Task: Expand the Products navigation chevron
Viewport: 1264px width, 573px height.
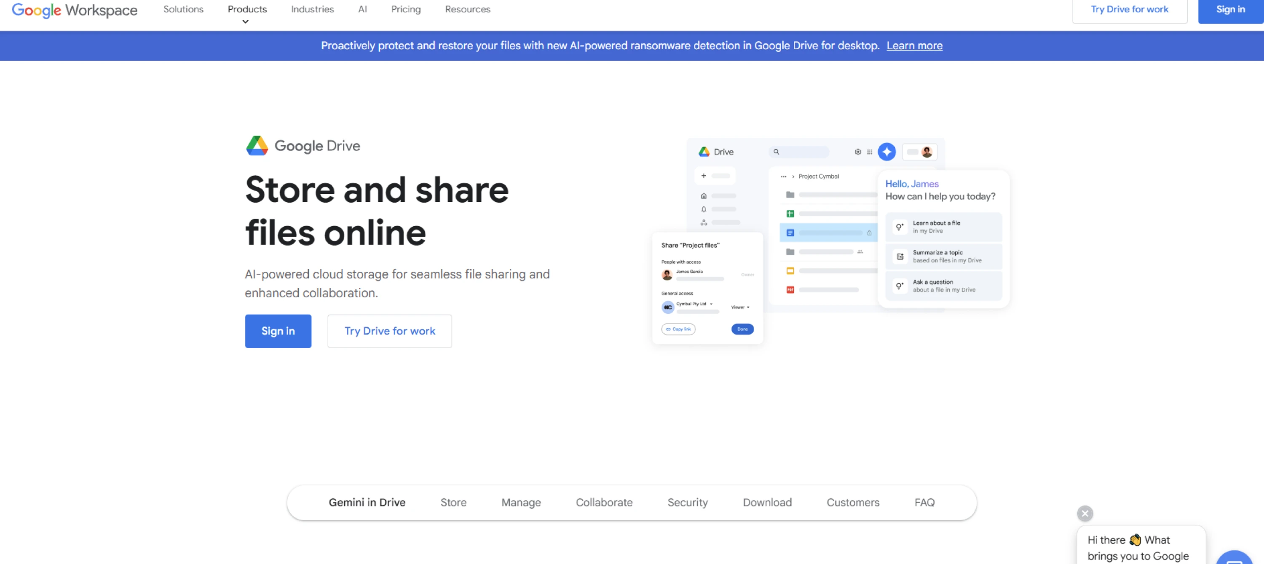Action: click(x=245, y=21)
